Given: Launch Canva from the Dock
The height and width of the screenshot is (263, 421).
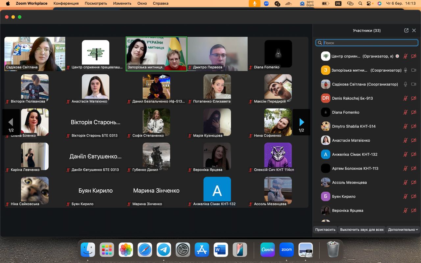Looking at the screenshot, I should click(267, 250).
